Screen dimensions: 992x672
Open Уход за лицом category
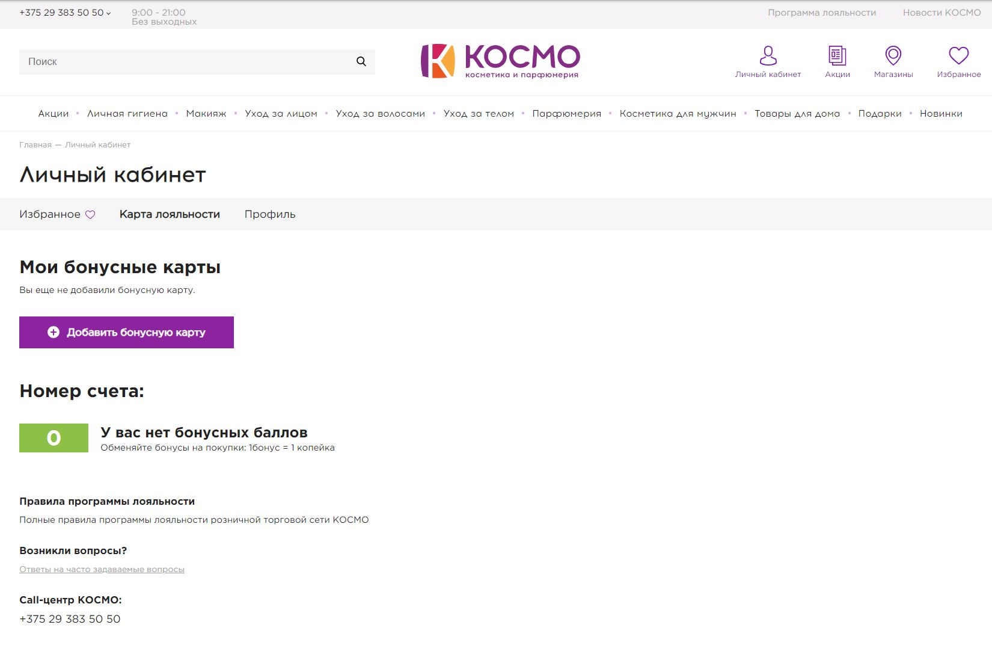[281, 113]
